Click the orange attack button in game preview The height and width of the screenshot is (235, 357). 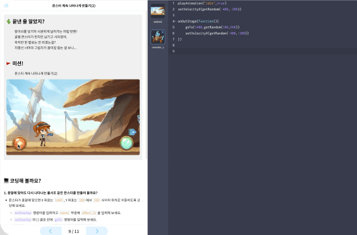click(20, 143)
